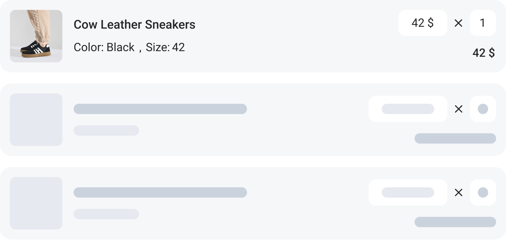Click the image placeholder in the middle card
506x240 pixels.
coord(36,120)
